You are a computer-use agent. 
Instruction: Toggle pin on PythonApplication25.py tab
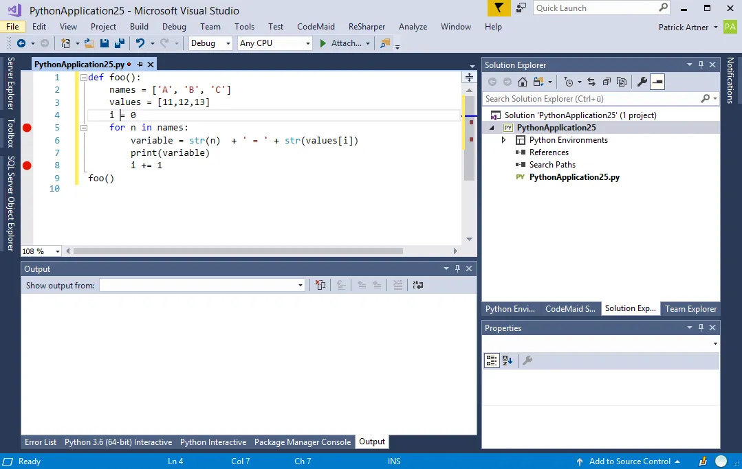(140, 65)
